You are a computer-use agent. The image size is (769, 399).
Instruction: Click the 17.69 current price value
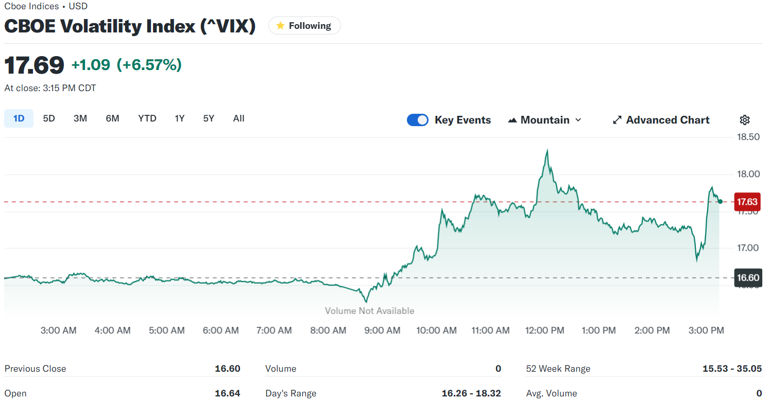click(x=35, y=65)
